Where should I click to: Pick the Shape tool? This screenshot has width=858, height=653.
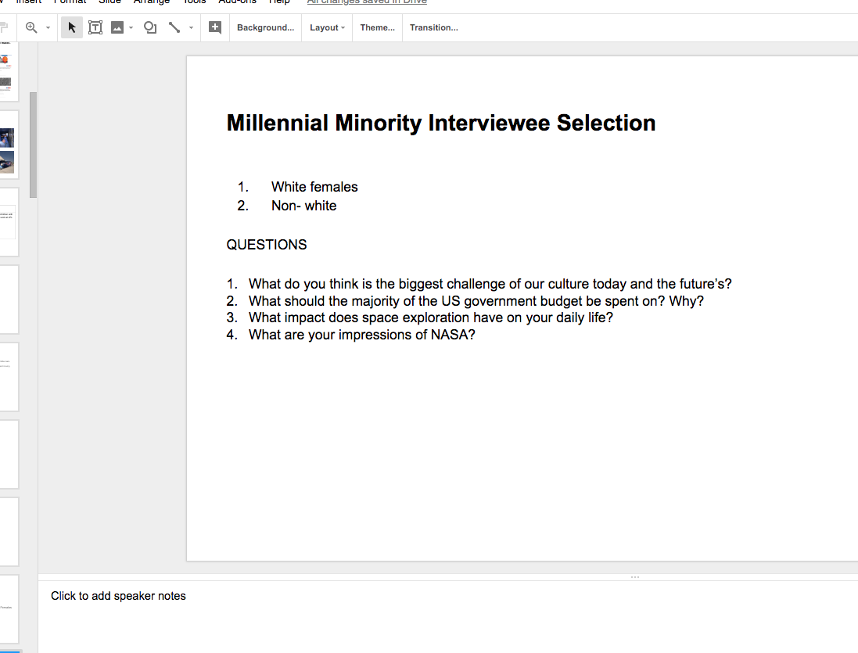(150, 27)
